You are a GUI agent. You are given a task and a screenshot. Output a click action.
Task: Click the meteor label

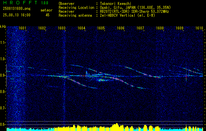pyautogui.click(x=47, y=10)
